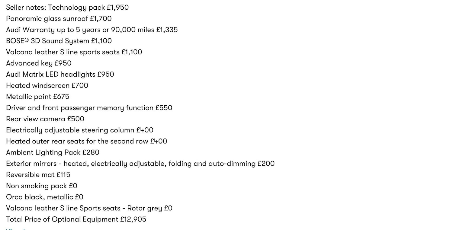Click the Reversible mat £115 text
The height and width of the screenshot is (230, 453).
point(38,175)
